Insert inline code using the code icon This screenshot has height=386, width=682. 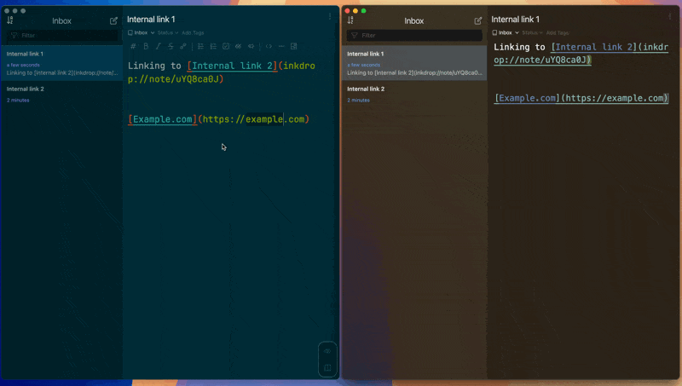click(269, 46)
